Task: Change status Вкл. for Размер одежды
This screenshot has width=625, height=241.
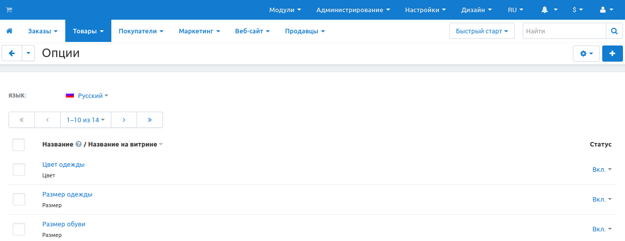Action: [x=602, y=200]
